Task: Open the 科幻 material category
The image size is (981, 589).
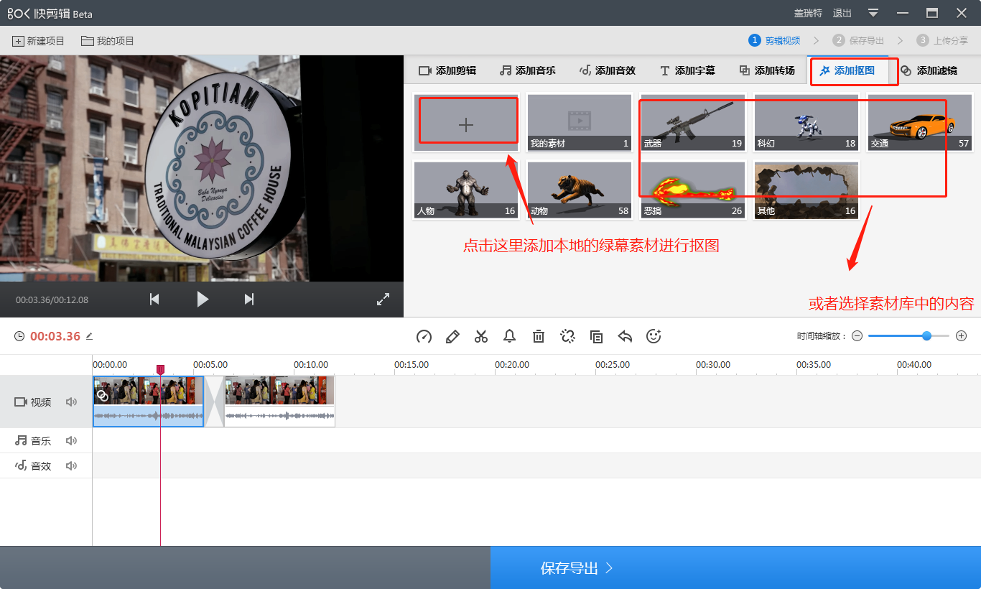Action: coord(806,122)
